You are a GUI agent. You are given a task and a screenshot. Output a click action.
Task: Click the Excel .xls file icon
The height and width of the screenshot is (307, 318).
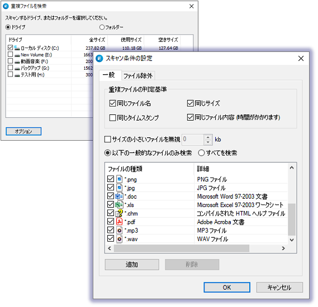119,205
